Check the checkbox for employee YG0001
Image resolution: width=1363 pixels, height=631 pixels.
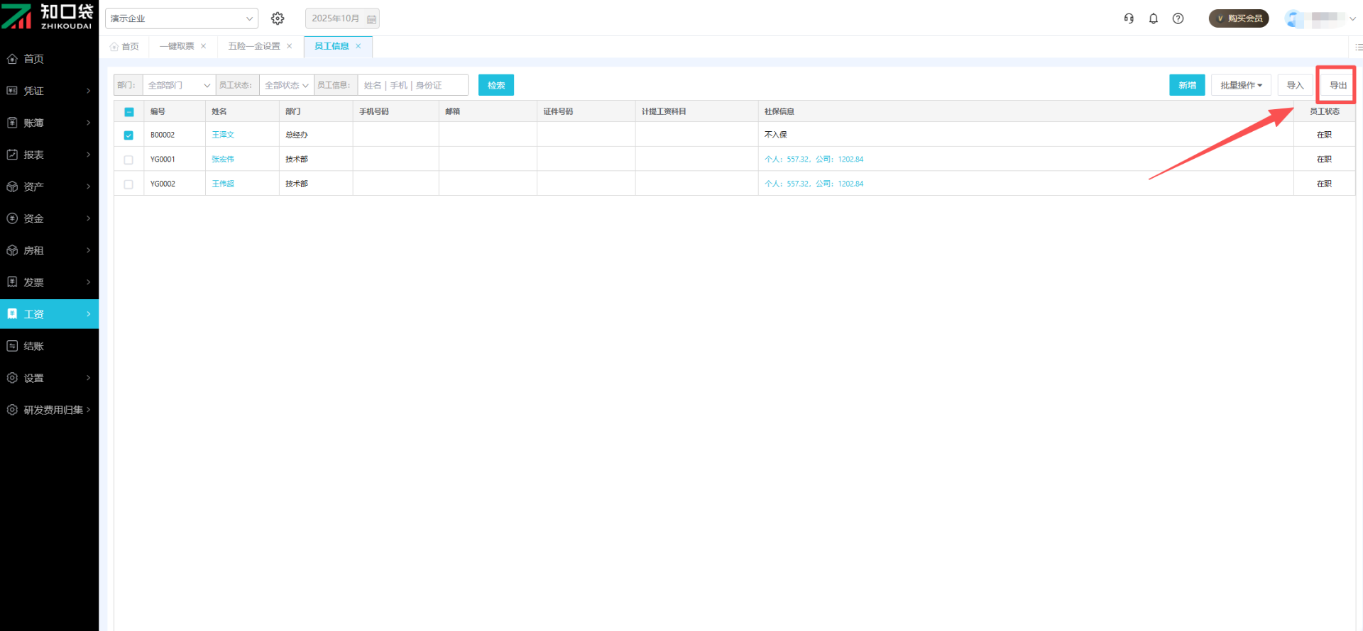[x=128, y=160]
